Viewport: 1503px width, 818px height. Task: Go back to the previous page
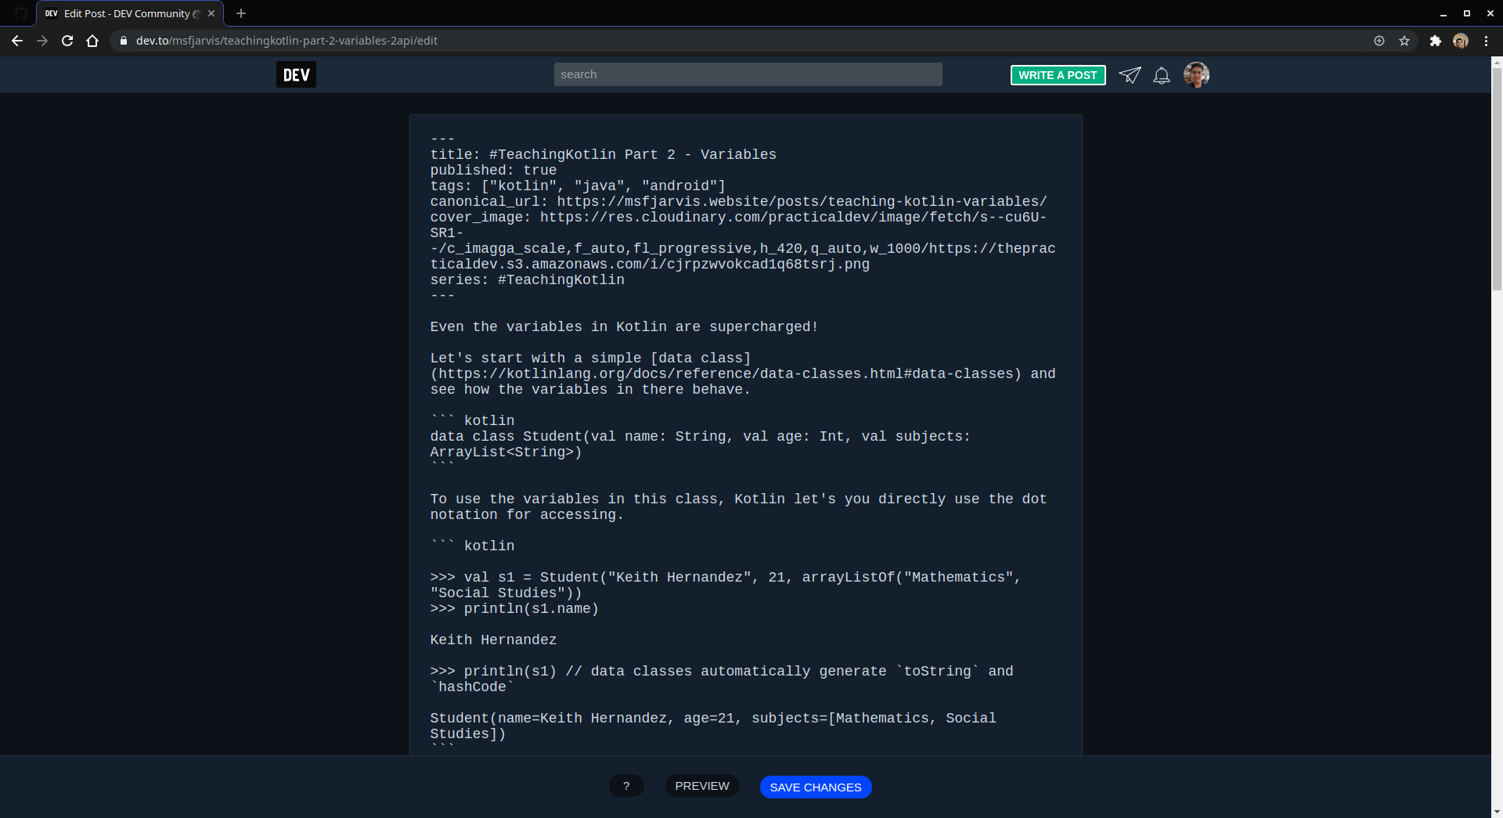17,41
